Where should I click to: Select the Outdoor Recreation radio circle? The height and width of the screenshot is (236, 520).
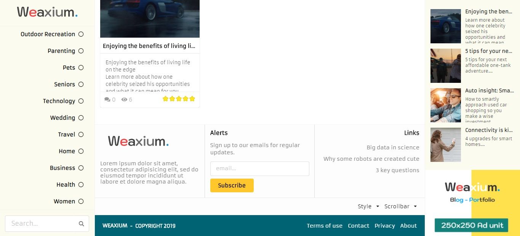click(81, 34)
